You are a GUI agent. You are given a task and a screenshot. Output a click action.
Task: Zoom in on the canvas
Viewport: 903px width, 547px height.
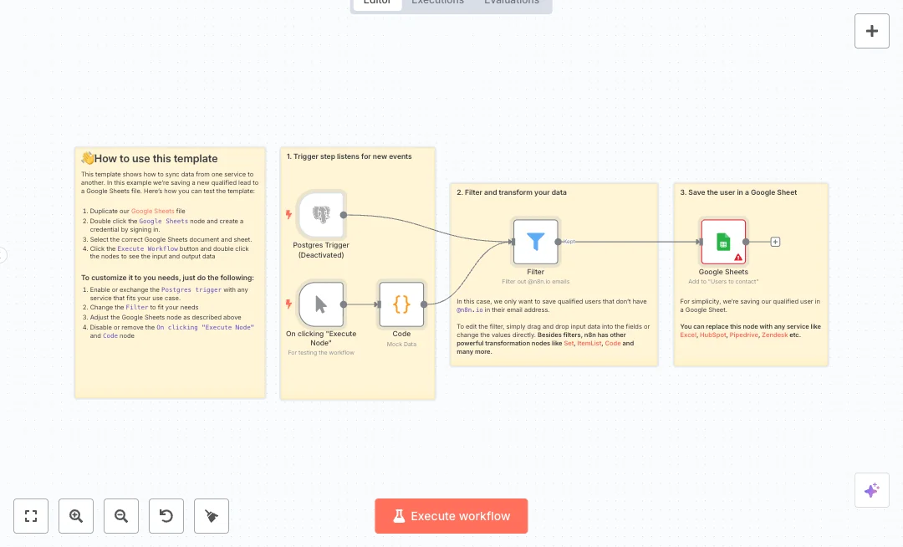click(x=76, y=516)
